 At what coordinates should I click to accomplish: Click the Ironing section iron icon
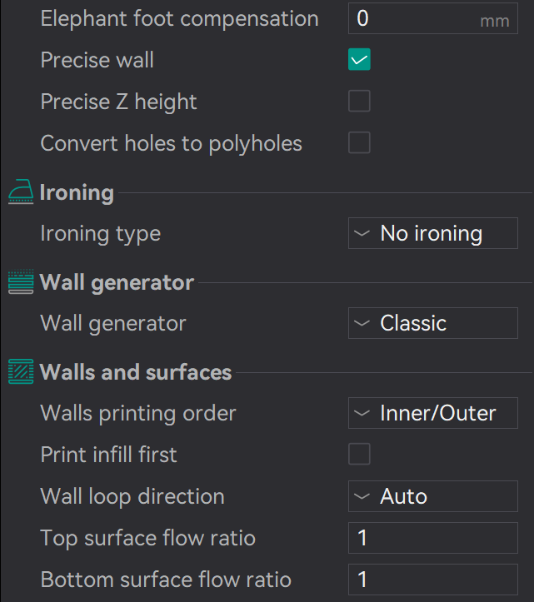coord(21,193)
